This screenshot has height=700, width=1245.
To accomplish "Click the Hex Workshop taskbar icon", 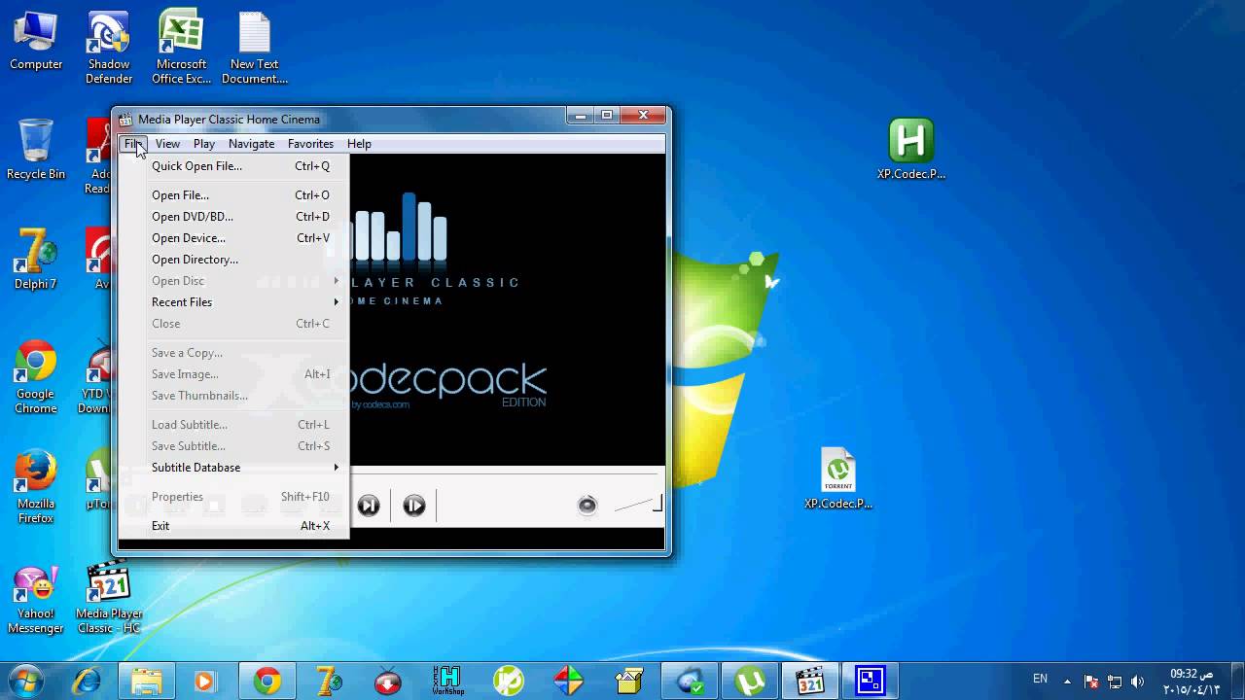I will 448,681.
